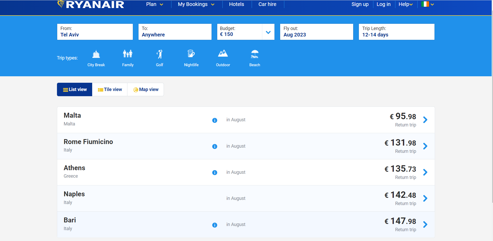Screen dimensions: 493x241
Task: Select the Family trip type icon
Action: point(128,54)
